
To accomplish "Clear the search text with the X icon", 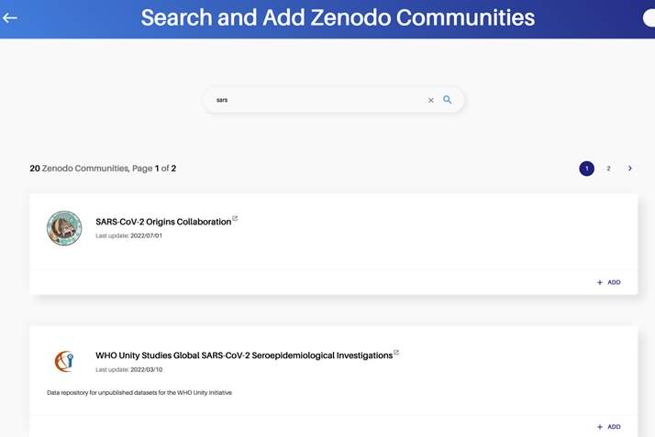I will click(x=430, y=100).
